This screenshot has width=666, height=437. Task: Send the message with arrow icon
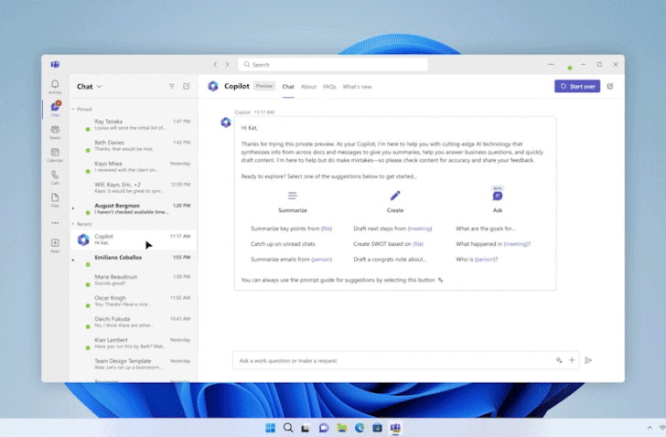pyautogui.click(x=588, y=360)
